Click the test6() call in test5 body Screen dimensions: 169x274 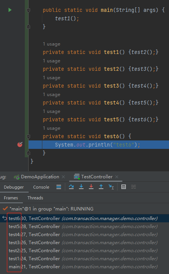[142, 119]
